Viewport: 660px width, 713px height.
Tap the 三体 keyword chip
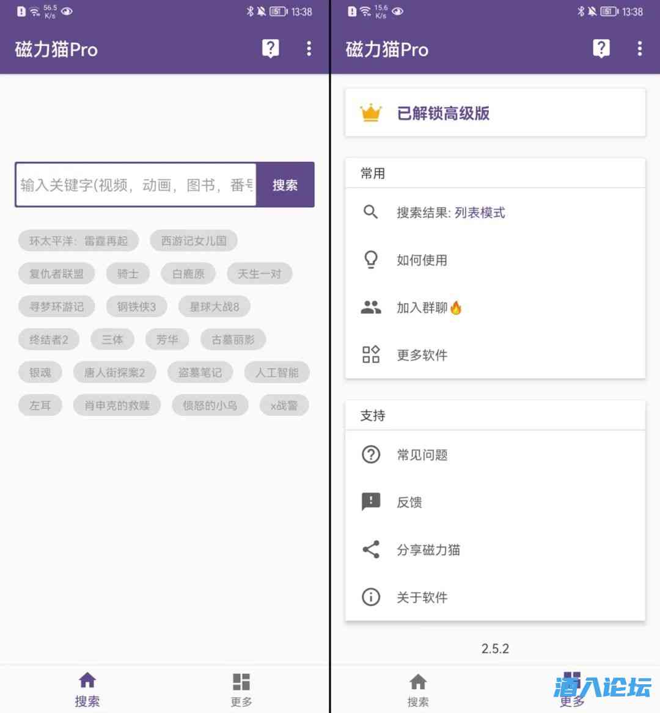coord(112,340)
